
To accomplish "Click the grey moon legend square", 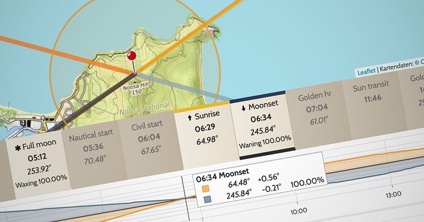I will point(208,199).
